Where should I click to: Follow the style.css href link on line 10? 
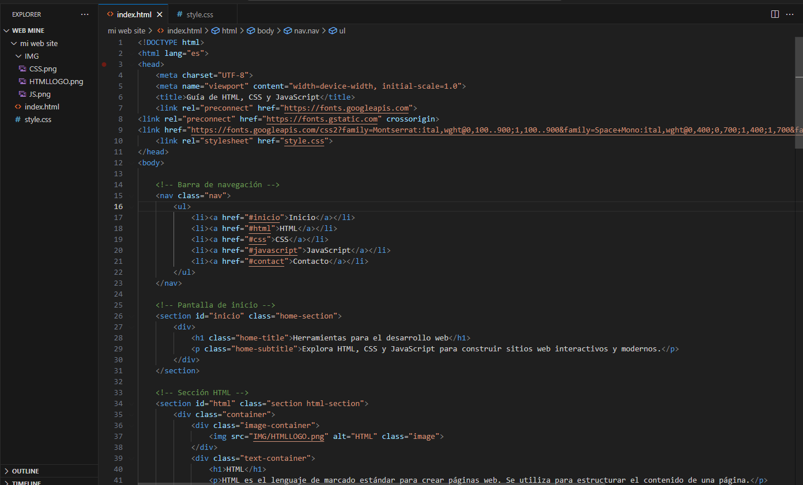(x=304, y=141)
